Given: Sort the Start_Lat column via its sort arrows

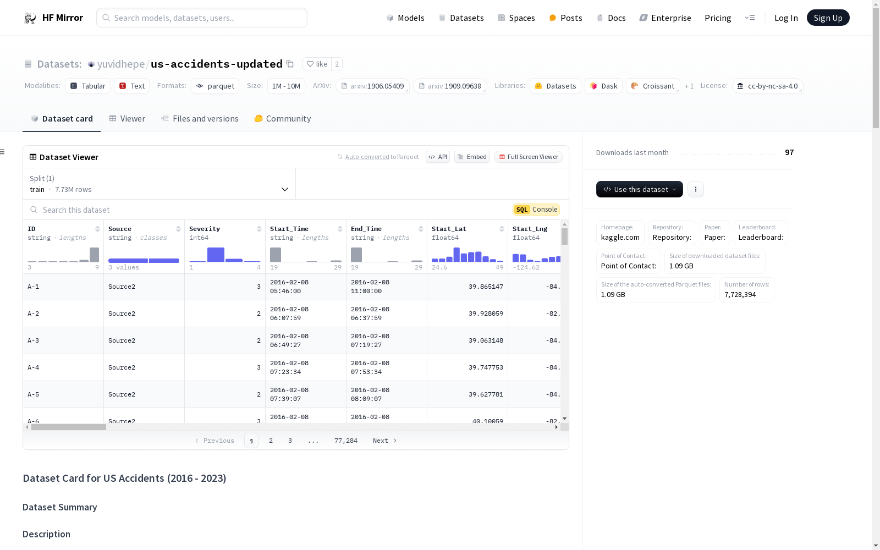Looking at the screenshot, I should (502, 229).
